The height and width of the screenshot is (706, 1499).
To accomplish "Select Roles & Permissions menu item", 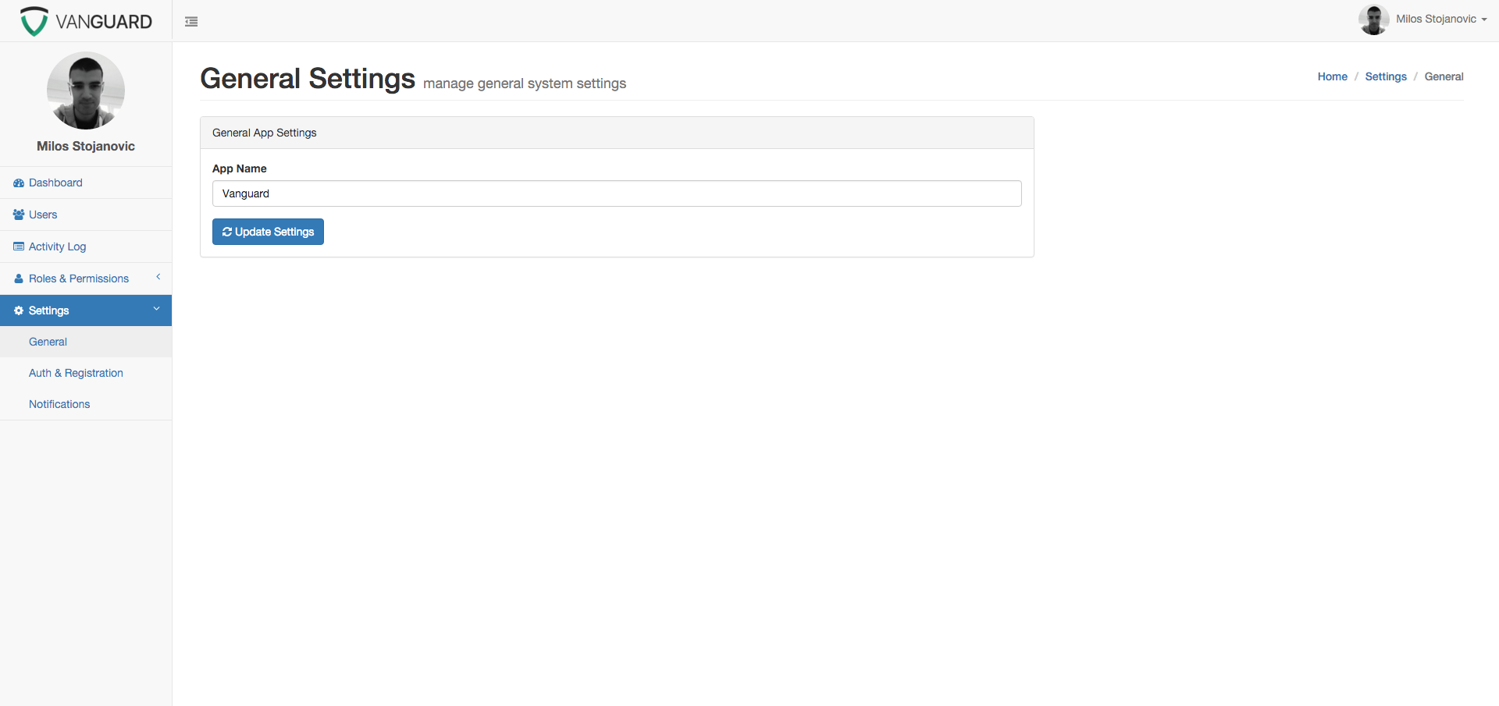I will (86, 278).
